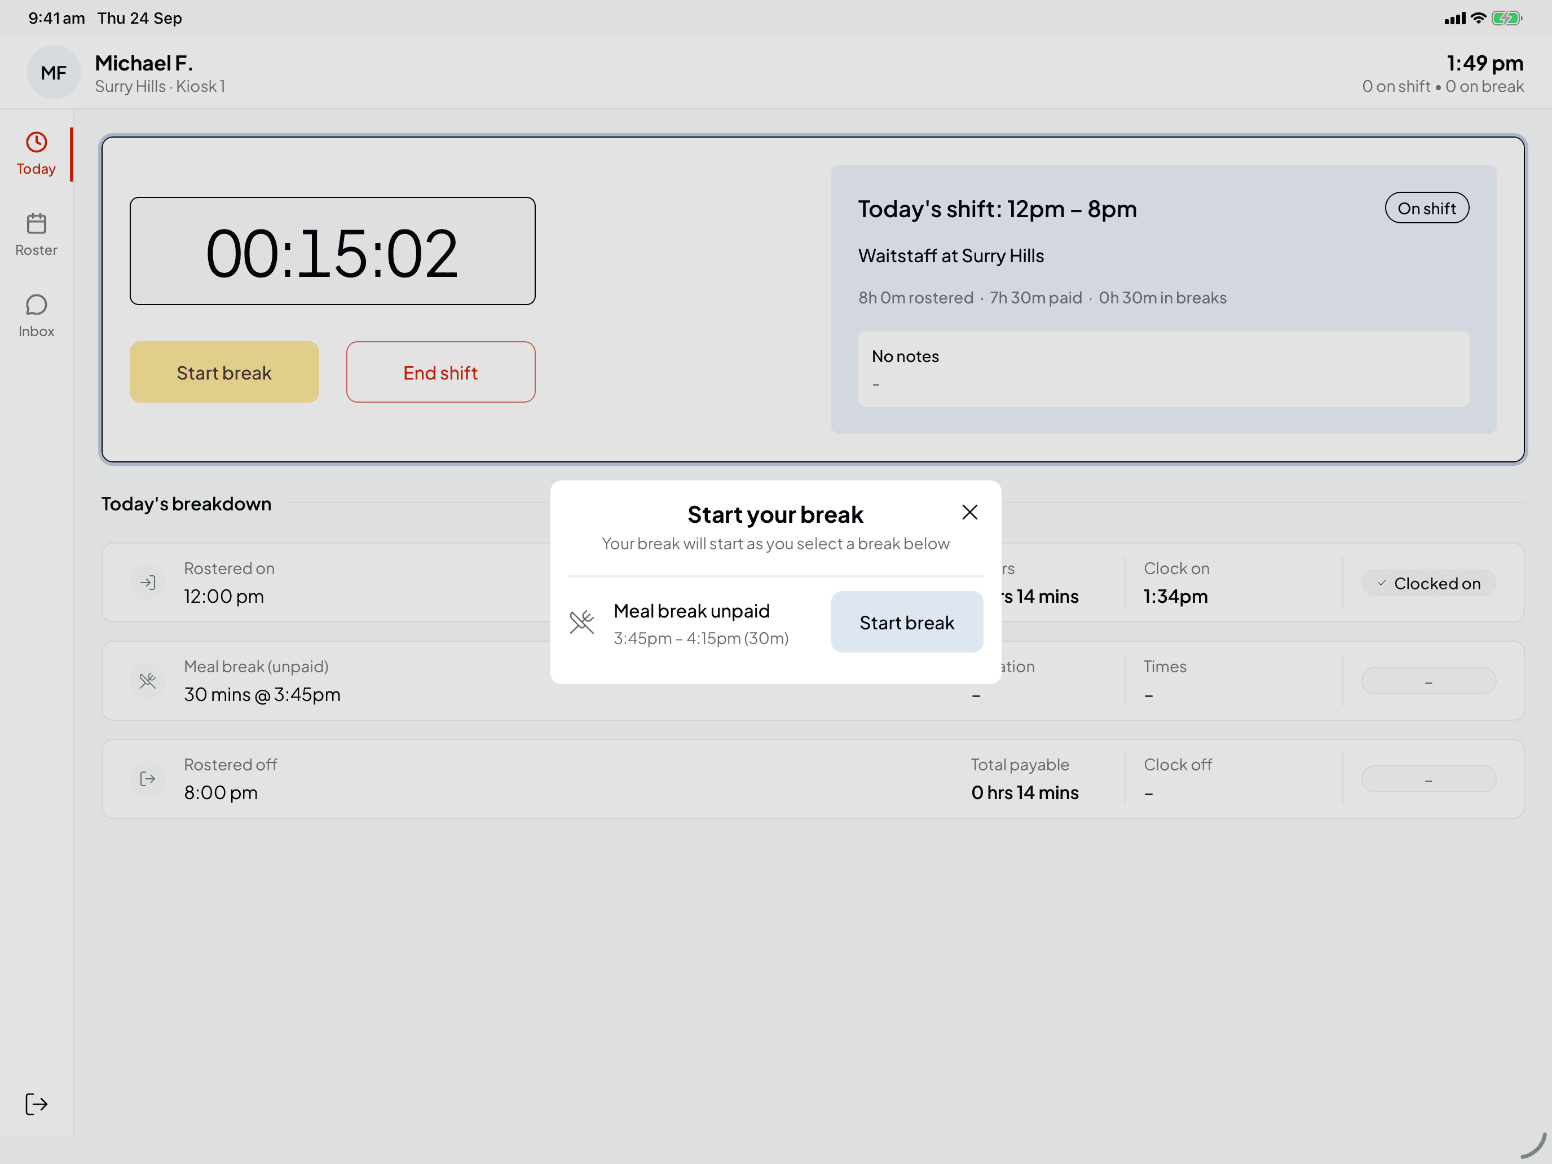The height and width of the screenshot is (1164, 1552).
Task: Click the End shift button
Action: 440,373
